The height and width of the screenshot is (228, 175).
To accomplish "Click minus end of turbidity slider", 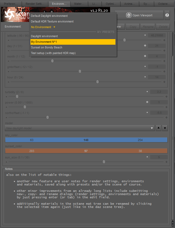I will (x=6, y=97).
